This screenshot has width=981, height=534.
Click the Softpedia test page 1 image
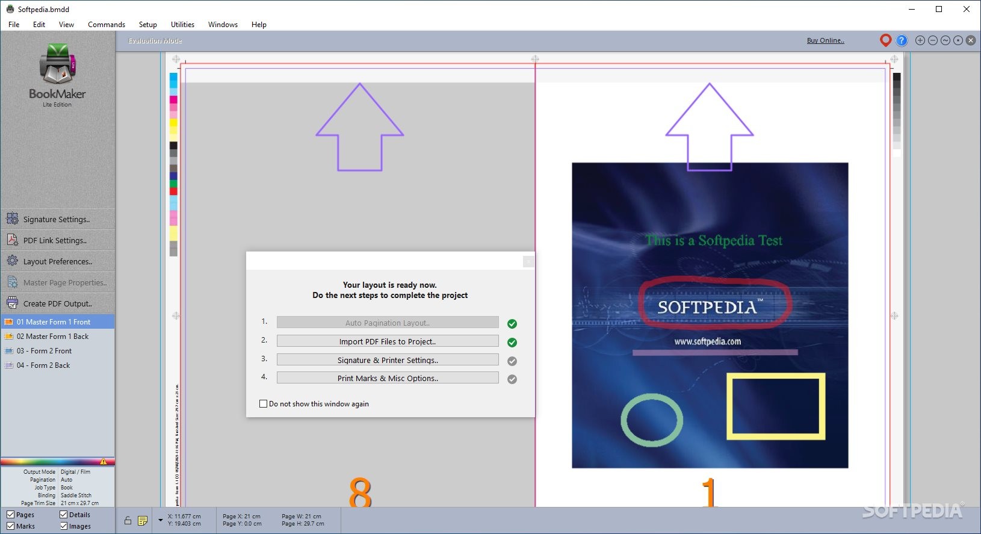pos(710,315)
